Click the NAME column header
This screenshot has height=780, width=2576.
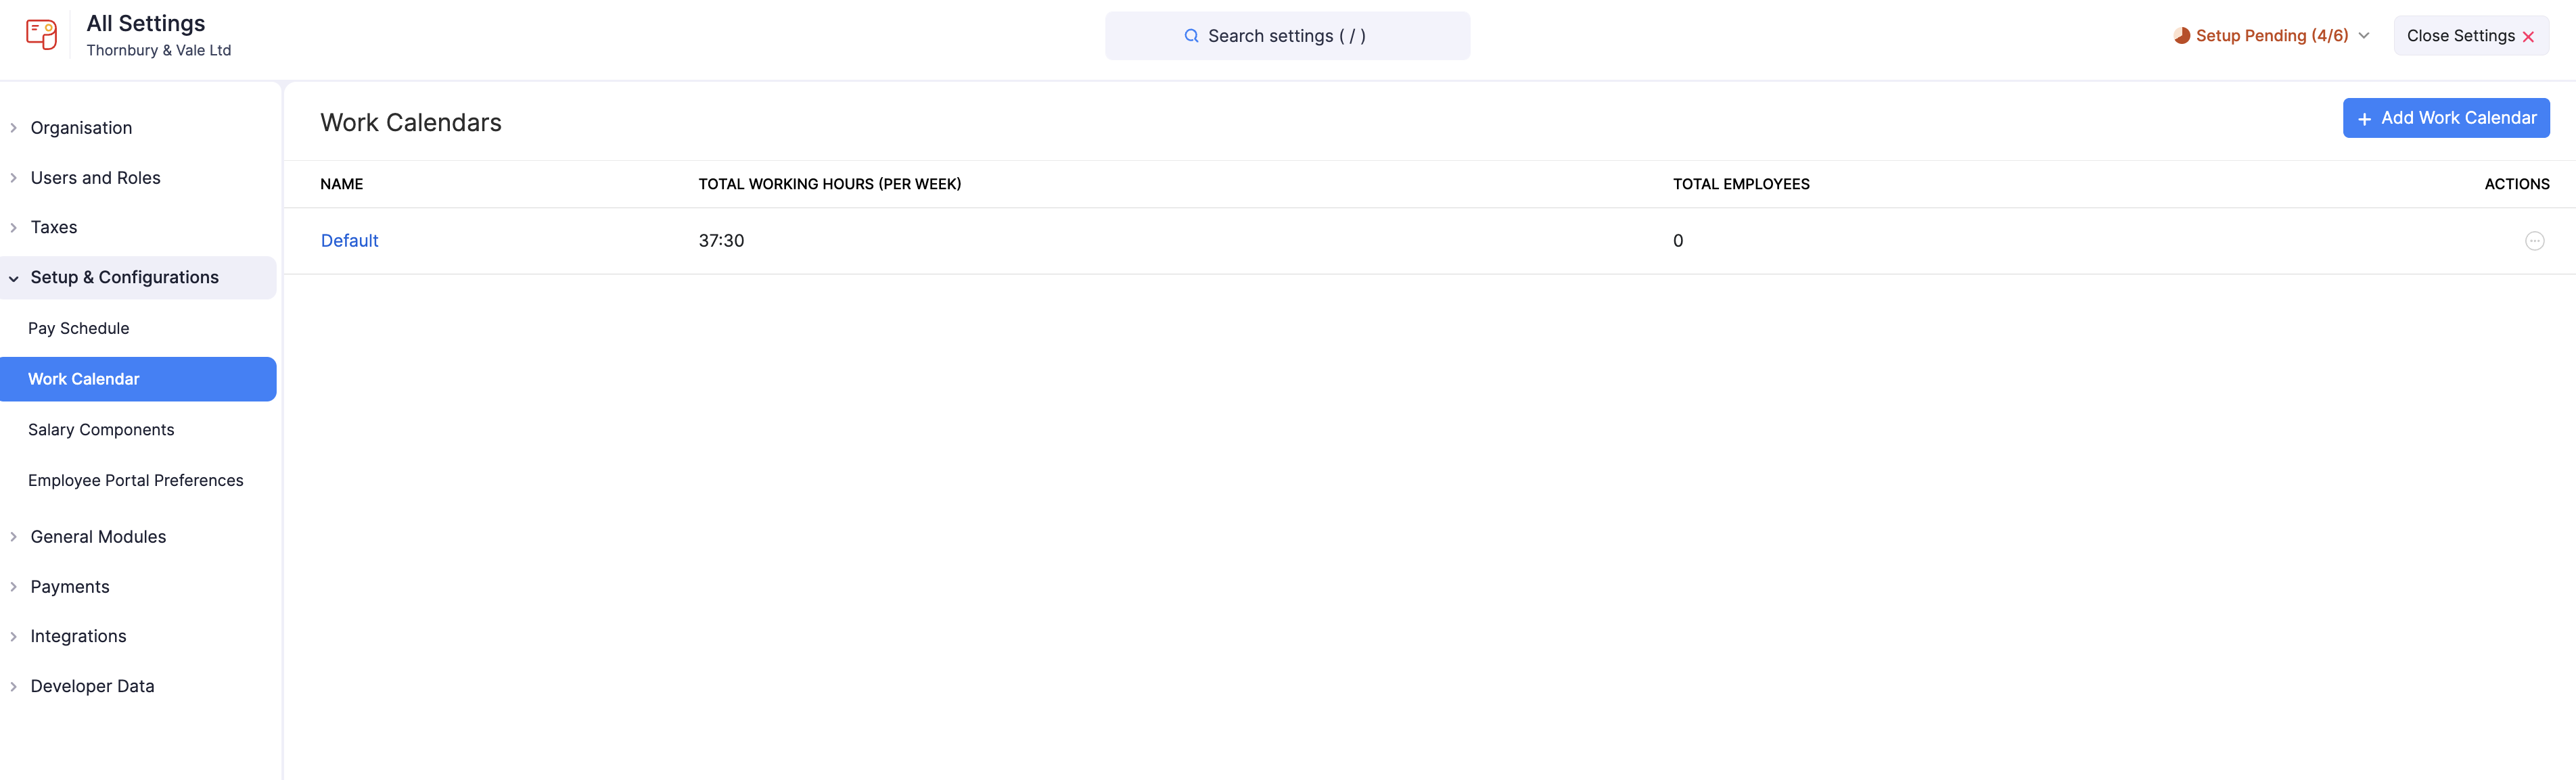pos(341,185)
